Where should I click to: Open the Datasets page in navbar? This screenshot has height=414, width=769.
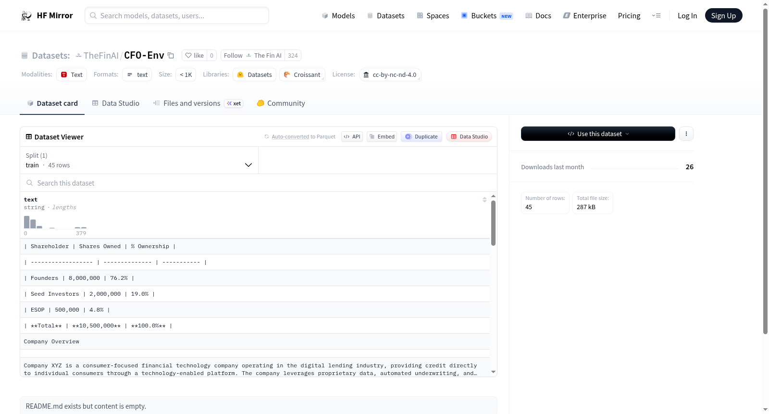point(386,16)
